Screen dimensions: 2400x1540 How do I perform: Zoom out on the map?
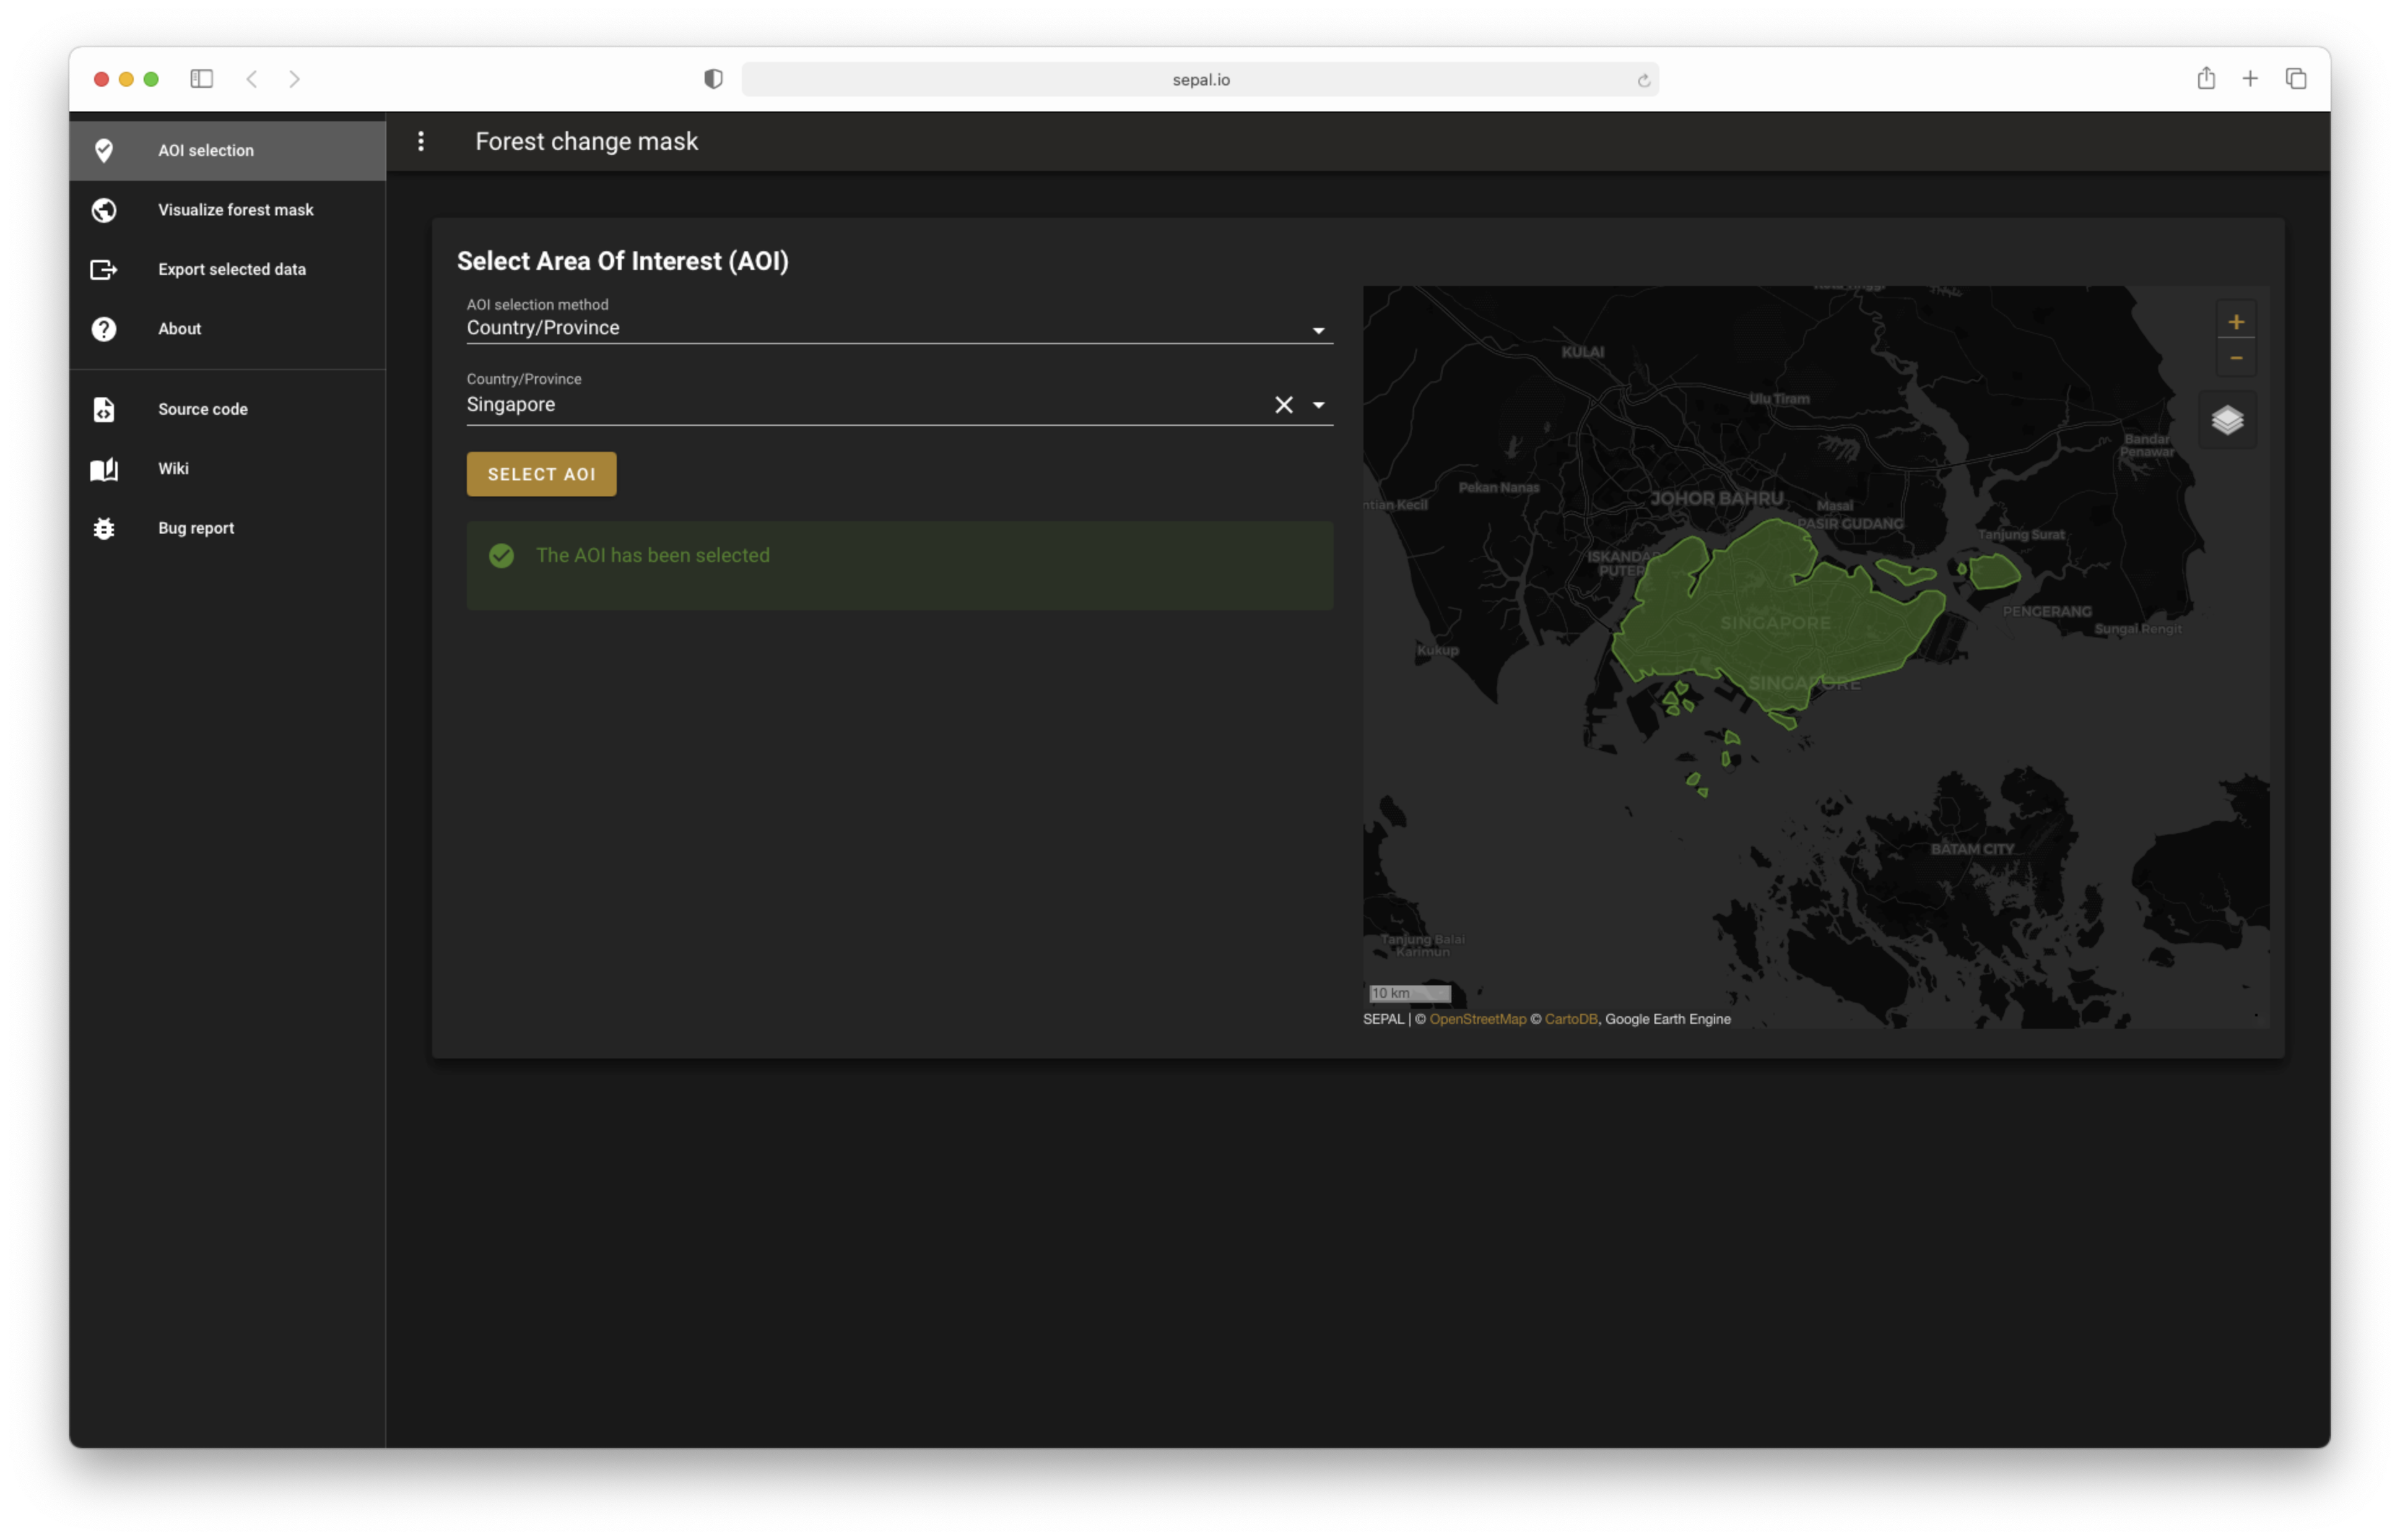2236,358
